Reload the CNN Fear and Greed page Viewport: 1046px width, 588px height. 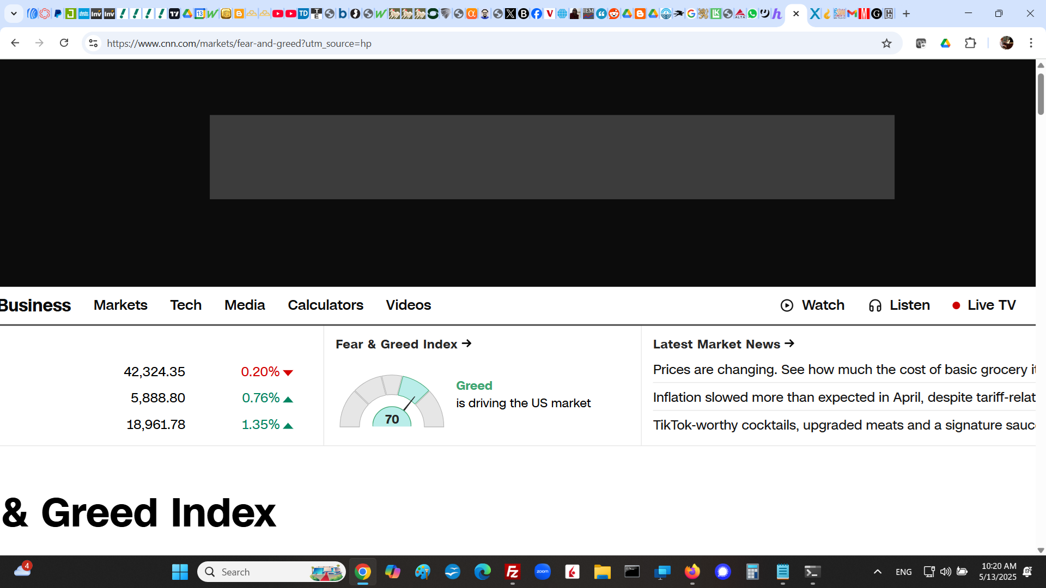coord(64,43)
